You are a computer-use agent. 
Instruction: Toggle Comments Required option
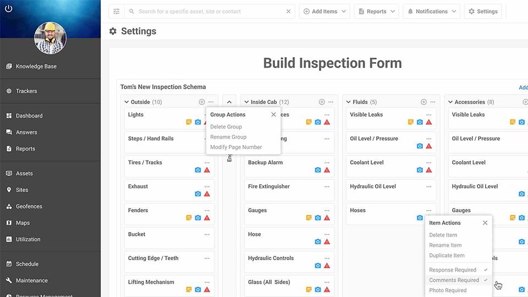click(x=454, y=280)
